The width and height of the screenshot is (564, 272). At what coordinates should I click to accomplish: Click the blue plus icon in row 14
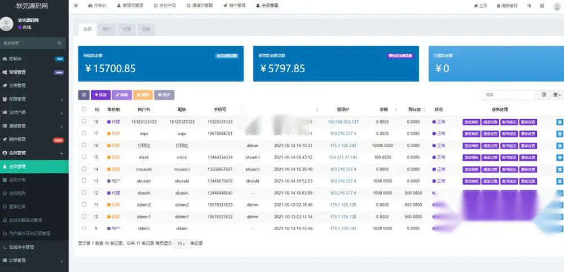pos(559,169)
